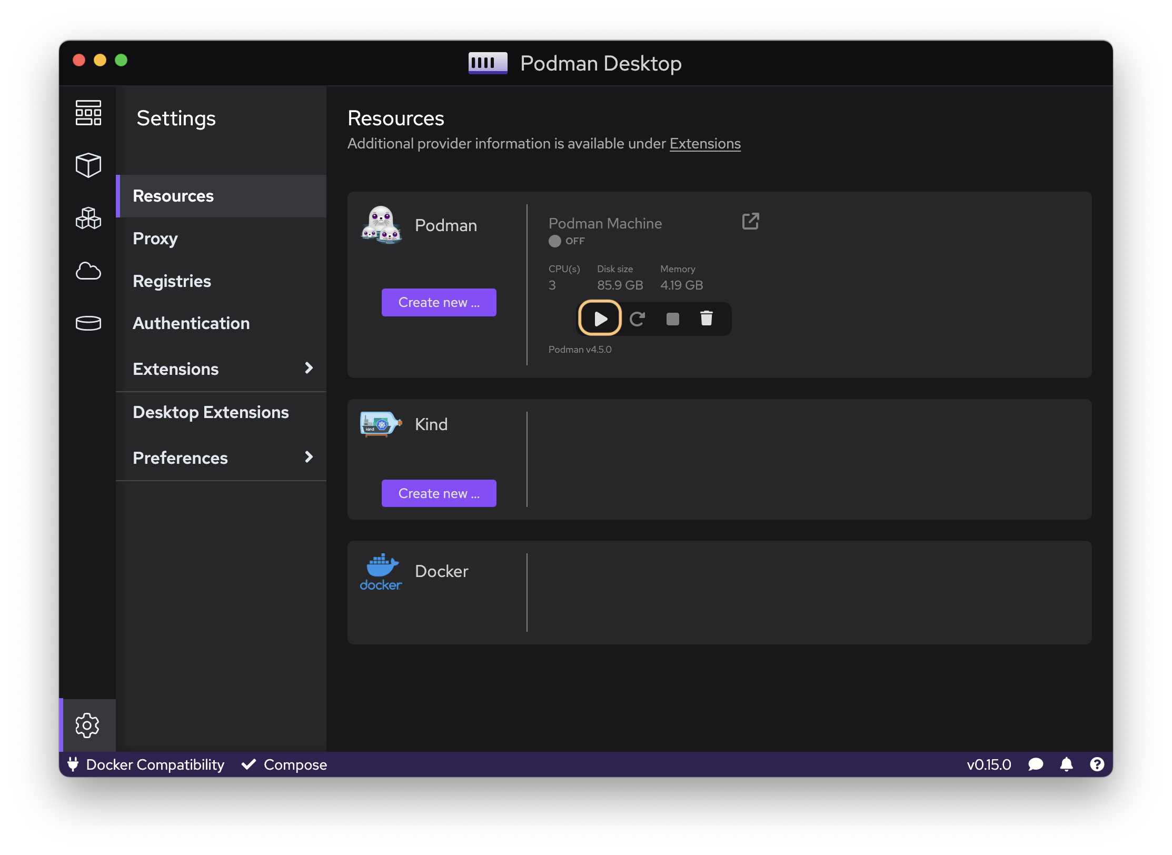Click the Resources page heading
The image size is (1172, 855).
tap(396, 118)
